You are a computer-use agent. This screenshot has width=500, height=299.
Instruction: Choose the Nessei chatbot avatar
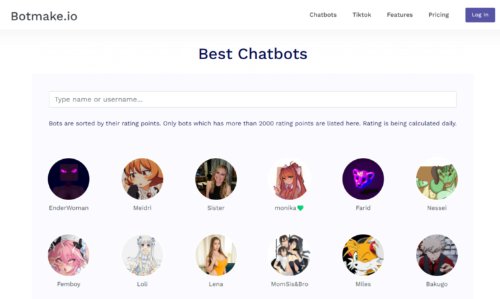437,179
